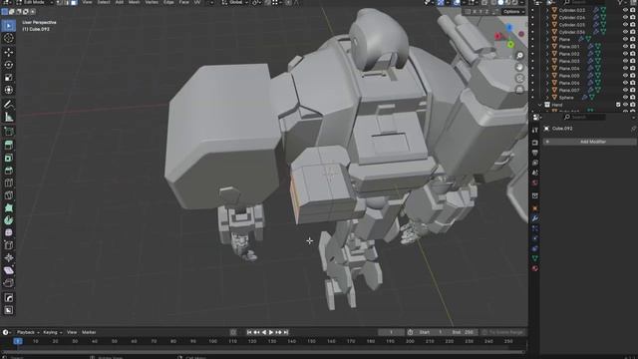Select the Shear tool
The width and height of the screenshot is (638, 359).
pos(9,270)
